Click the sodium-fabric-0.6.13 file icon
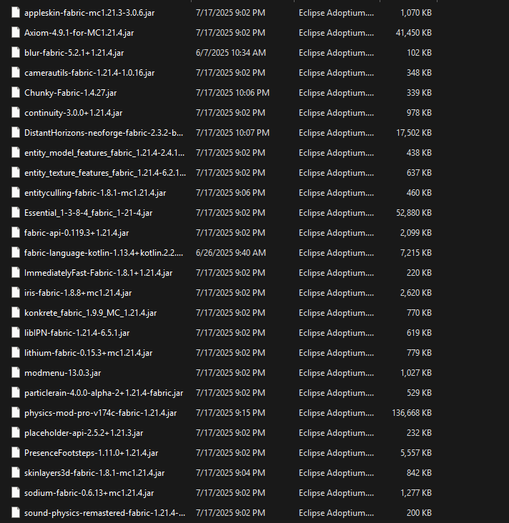Image resolution: width=509 pixels, height=523 pixels. (15, 493)
